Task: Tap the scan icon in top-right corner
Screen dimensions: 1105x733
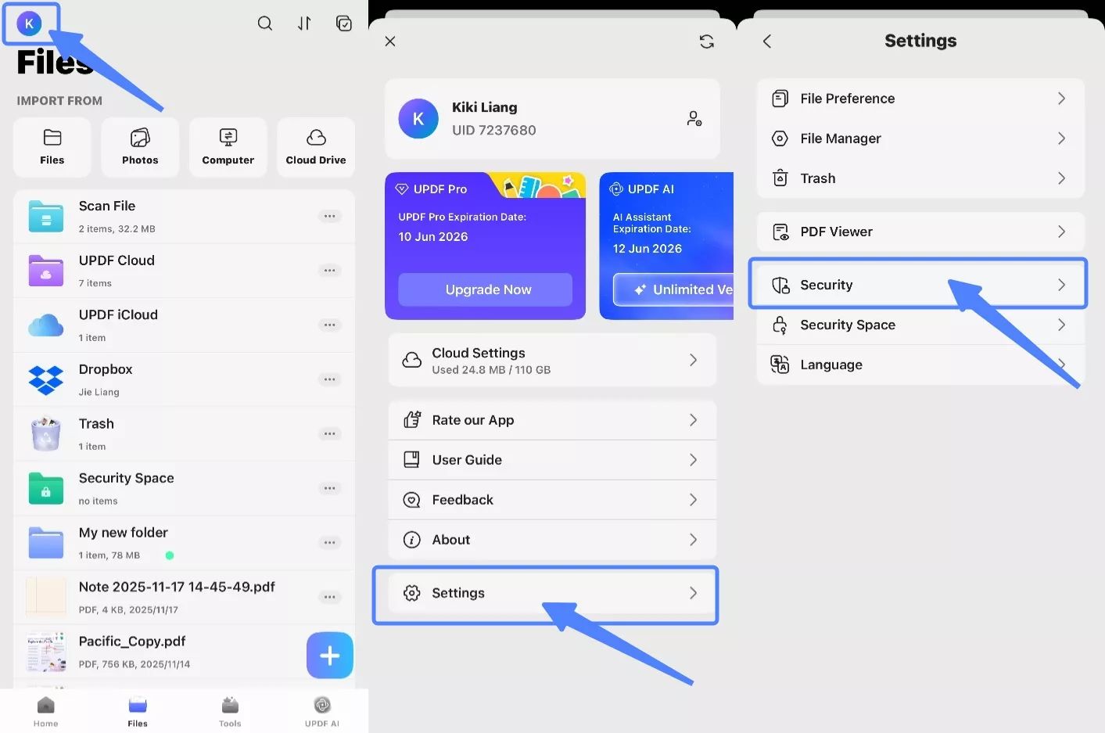Action: pos(344,23)
